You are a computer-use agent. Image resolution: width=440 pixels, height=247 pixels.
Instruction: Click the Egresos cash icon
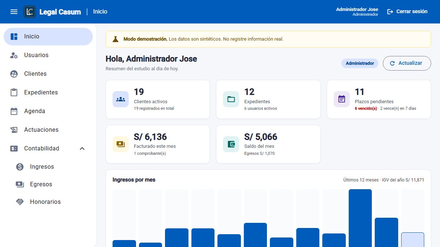tap(20, 184)
